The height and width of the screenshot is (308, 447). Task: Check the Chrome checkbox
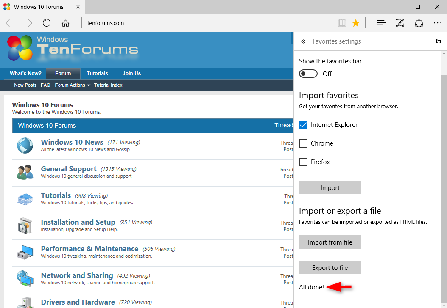pyautogui.click(x=303, y=143)
